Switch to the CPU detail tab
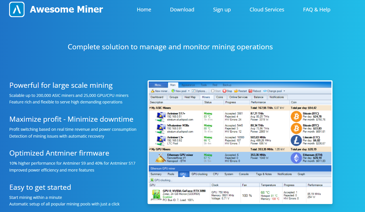The height and width of the screenshot is (212, 365). (x=216, y=174)
